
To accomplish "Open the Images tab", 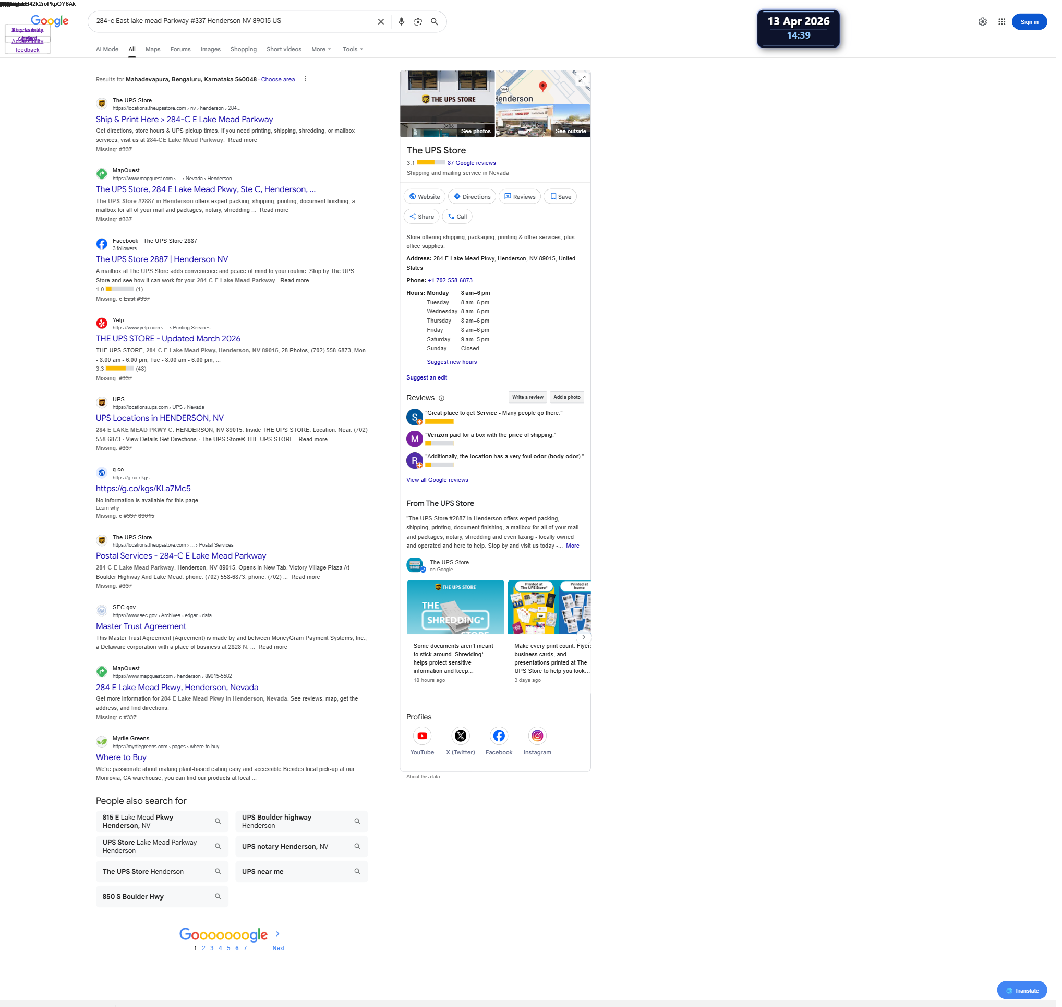I will tap(211, 50).
